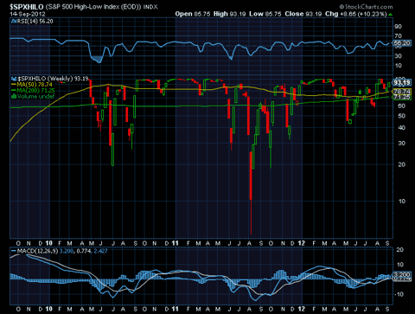The width and height of the screenshot is (415, 314).
Task: Click year marker 11 under the MACD panel
Action: 175,309
